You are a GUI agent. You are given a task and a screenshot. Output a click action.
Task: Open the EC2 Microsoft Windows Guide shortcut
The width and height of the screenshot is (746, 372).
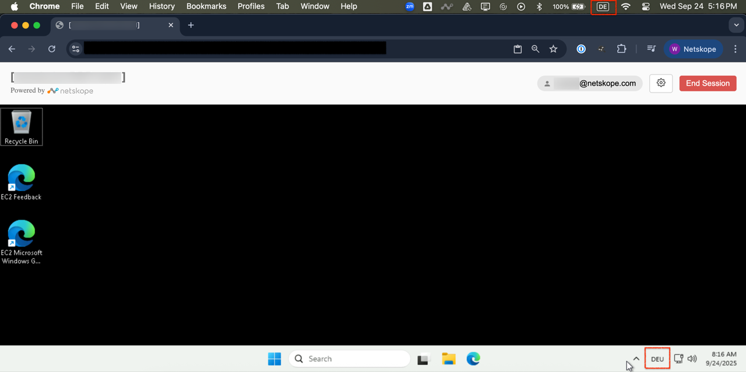(22, 242)
